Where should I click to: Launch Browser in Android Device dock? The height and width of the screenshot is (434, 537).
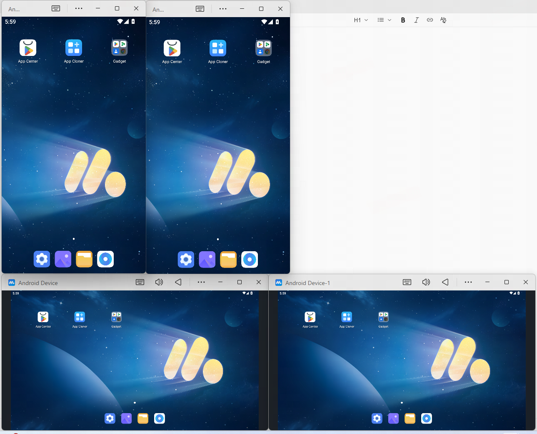tap(160, 418)
